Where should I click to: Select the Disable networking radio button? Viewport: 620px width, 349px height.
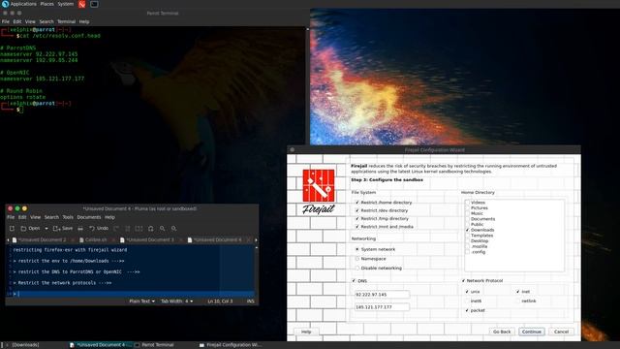(x=357, y=269)
